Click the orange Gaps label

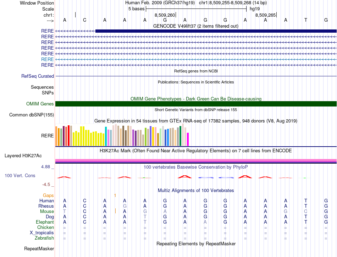point(48,195)
